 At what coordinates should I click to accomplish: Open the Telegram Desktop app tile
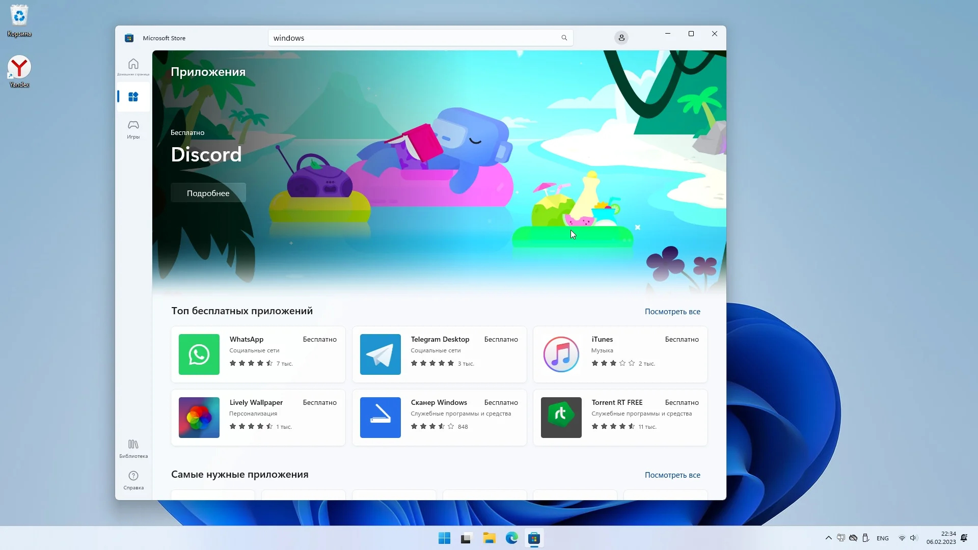click(x=439, y=354)
